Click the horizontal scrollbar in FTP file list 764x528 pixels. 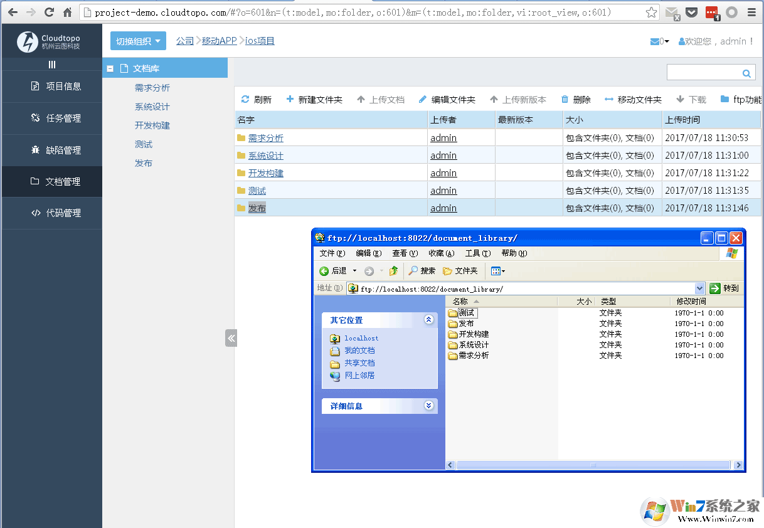coord(593,465)
